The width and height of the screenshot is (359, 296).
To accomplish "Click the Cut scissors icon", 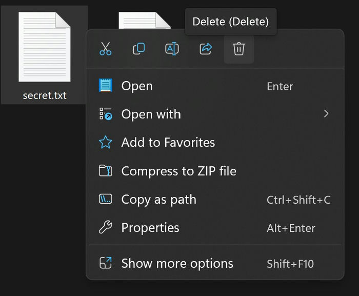I will point(106,49).
